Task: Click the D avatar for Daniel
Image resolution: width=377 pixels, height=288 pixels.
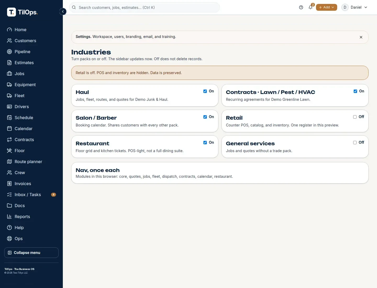Action: click(345, 7)
